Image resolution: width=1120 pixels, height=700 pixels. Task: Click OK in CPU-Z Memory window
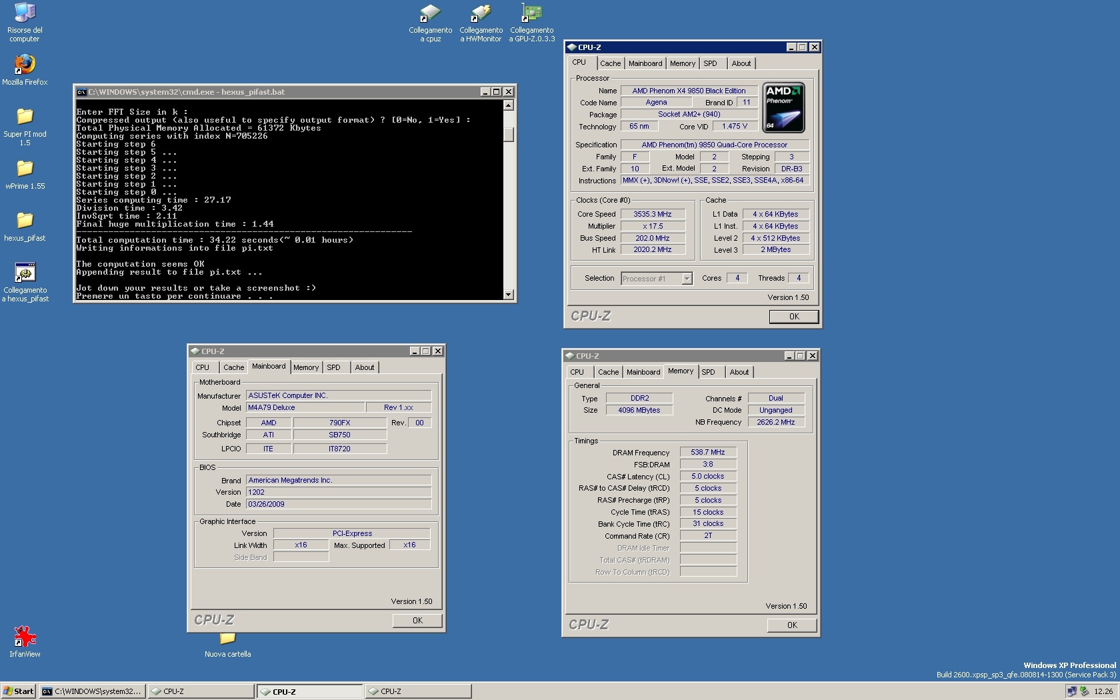tap(792, 625)
